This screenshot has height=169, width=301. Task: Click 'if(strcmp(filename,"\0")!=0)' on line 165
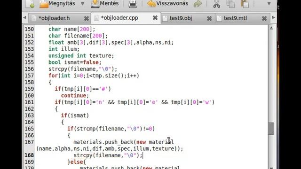pos(111,129)
